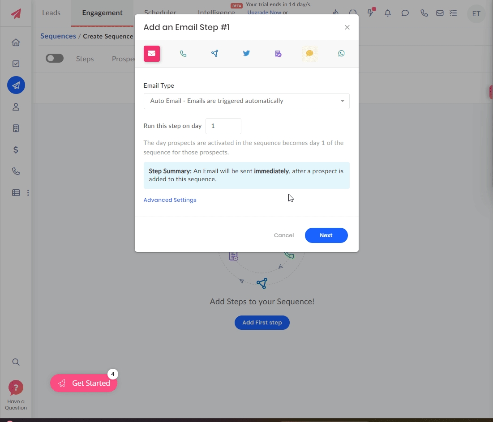493x422 pixels.
Task: Open the dollar deals sidebar icon
Action: 16,150
